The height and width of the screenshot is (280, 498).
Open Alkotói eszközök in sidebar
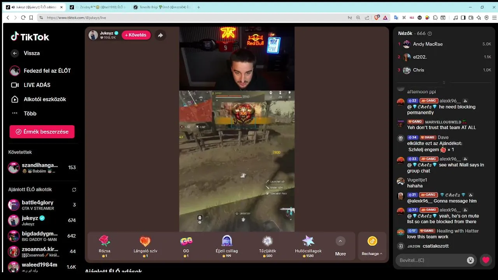[x=38, y=99]
